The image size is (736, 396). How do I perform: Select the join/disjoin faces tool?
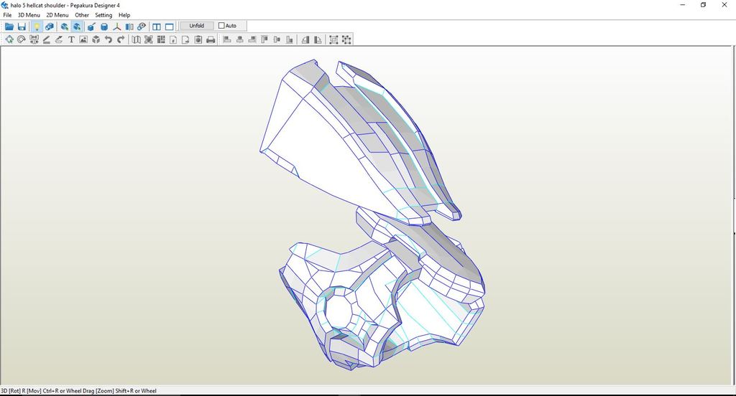(x=34, y=40)
